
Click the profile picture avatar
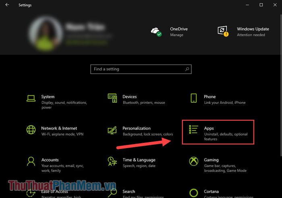[x=46, y=33]
